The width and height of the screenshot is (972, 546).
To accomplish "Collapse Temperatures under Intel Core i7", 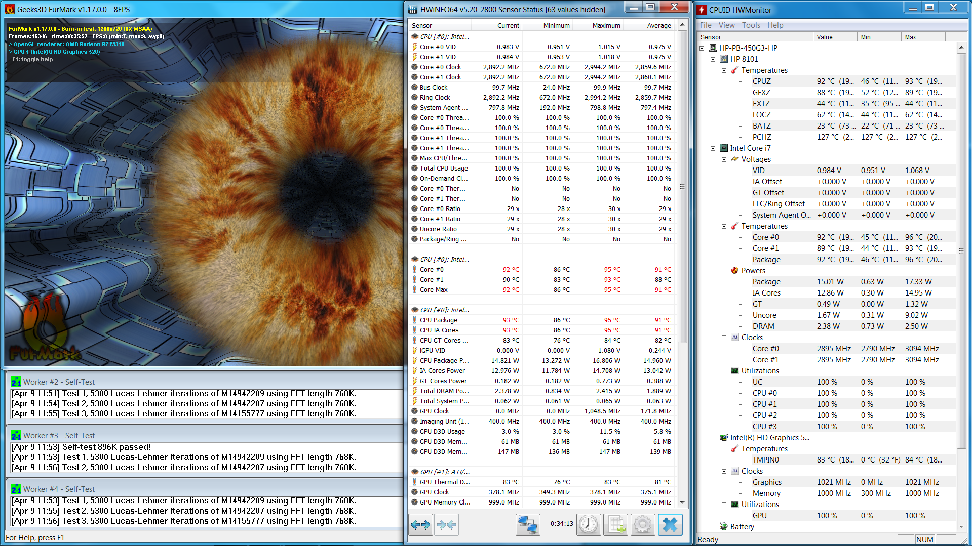I will pos(724,226).
